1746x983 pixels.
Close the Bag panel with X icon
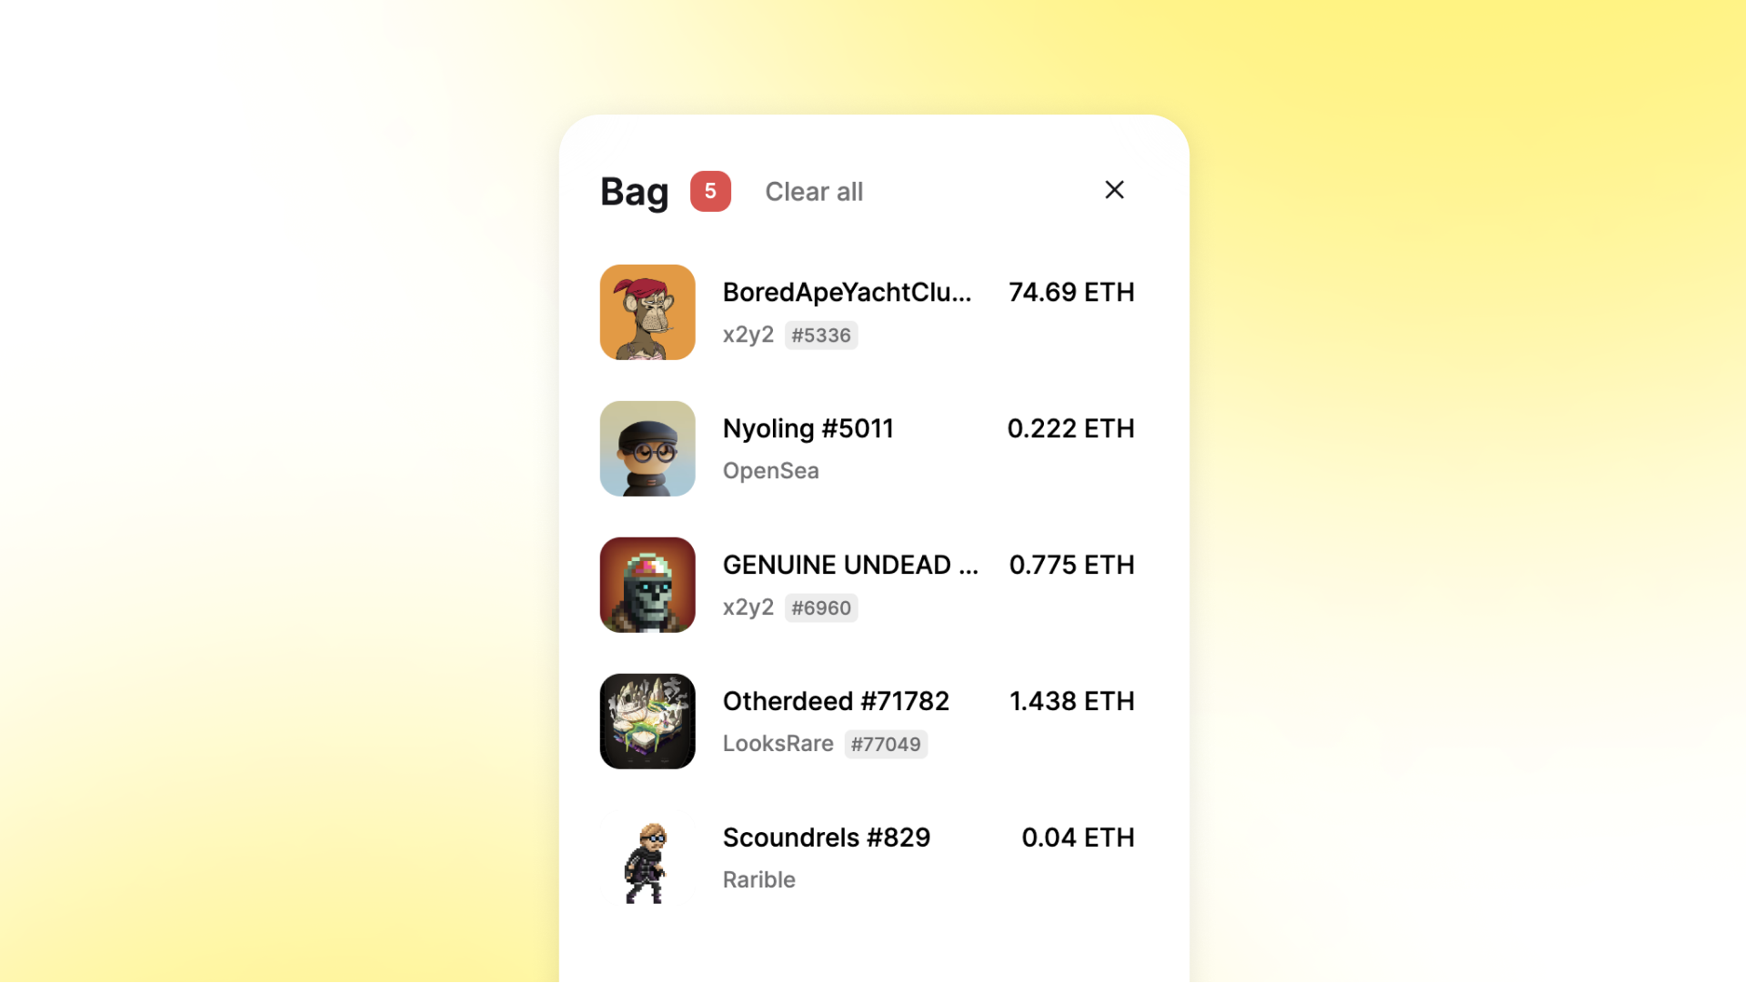coord(1114,190)
